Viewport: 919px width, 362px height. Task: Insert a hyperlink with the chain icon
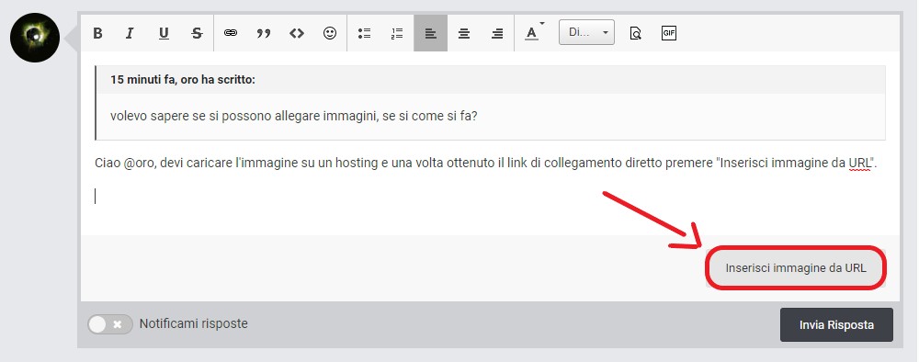(x=231, y=33)
